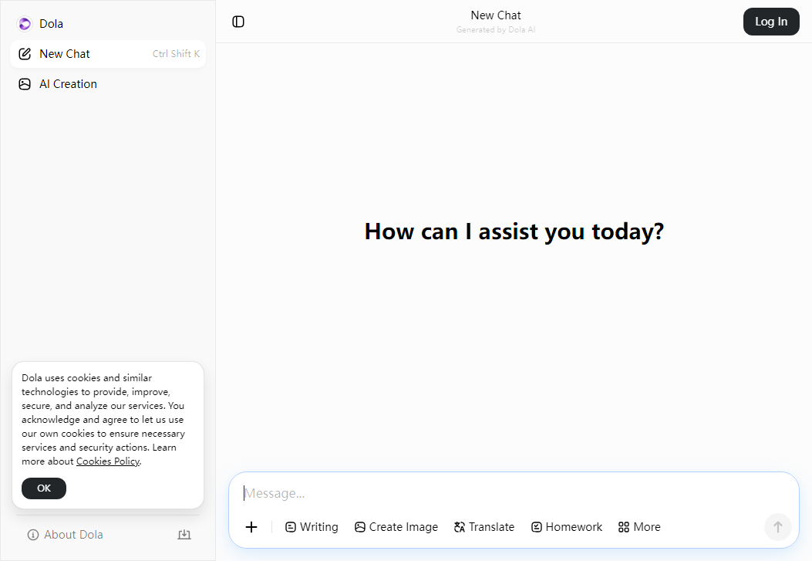The image size is (812, 561).
Task: Click the Dola logo icon
Action: tap(25, 24)
